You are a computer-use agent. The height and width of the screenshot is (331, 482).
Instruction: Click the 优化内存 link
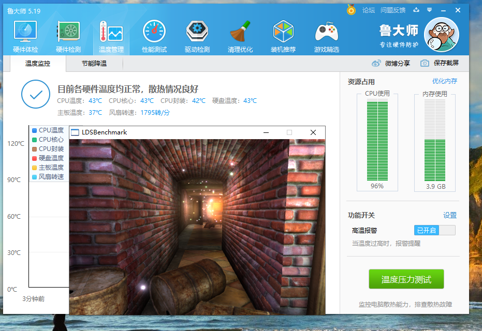point(445,81)
